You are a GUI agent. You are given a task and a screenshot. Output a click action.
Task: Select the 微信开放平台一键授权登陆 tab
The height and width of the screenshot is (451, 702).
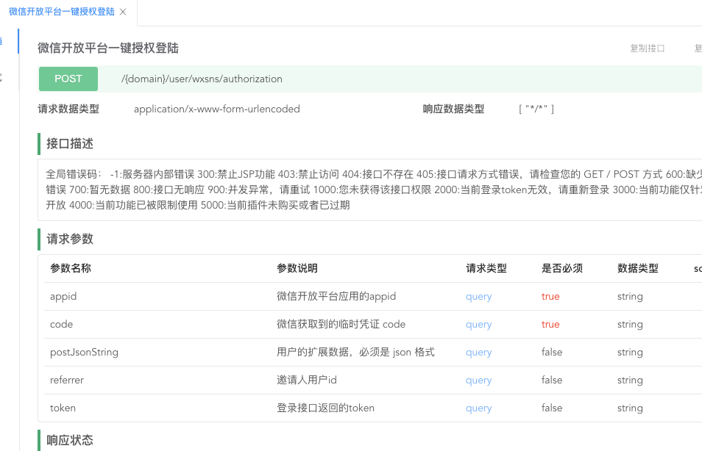click(x=62, y=12)
